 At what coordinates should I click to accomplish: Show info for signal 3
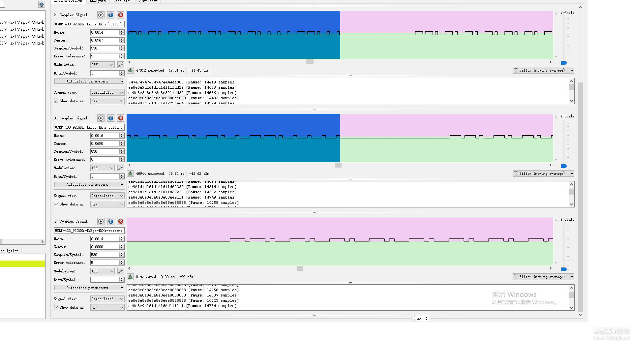click(x=111, y=118)
